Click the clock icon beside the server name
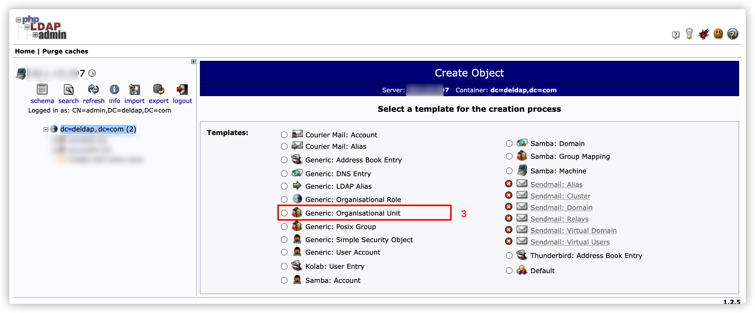The width and height of the screenshot is (755, 313). pyautogui.click(x=92, y=73)
